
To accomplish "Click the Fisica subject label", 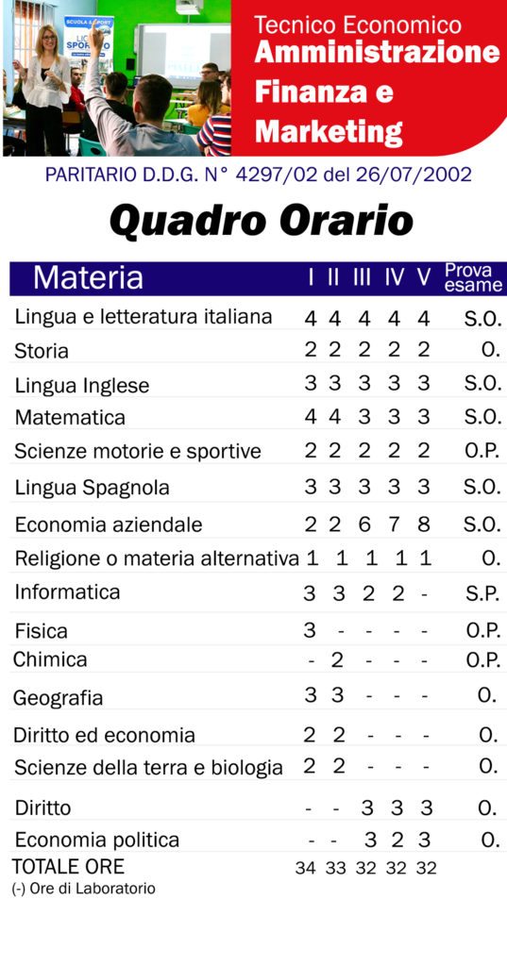I will pos(41,631).
